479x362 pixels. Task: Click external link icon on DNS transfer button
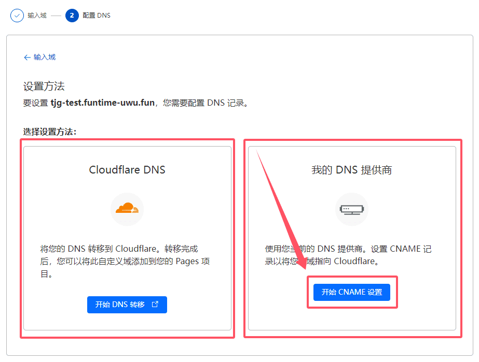pos(155,305)
